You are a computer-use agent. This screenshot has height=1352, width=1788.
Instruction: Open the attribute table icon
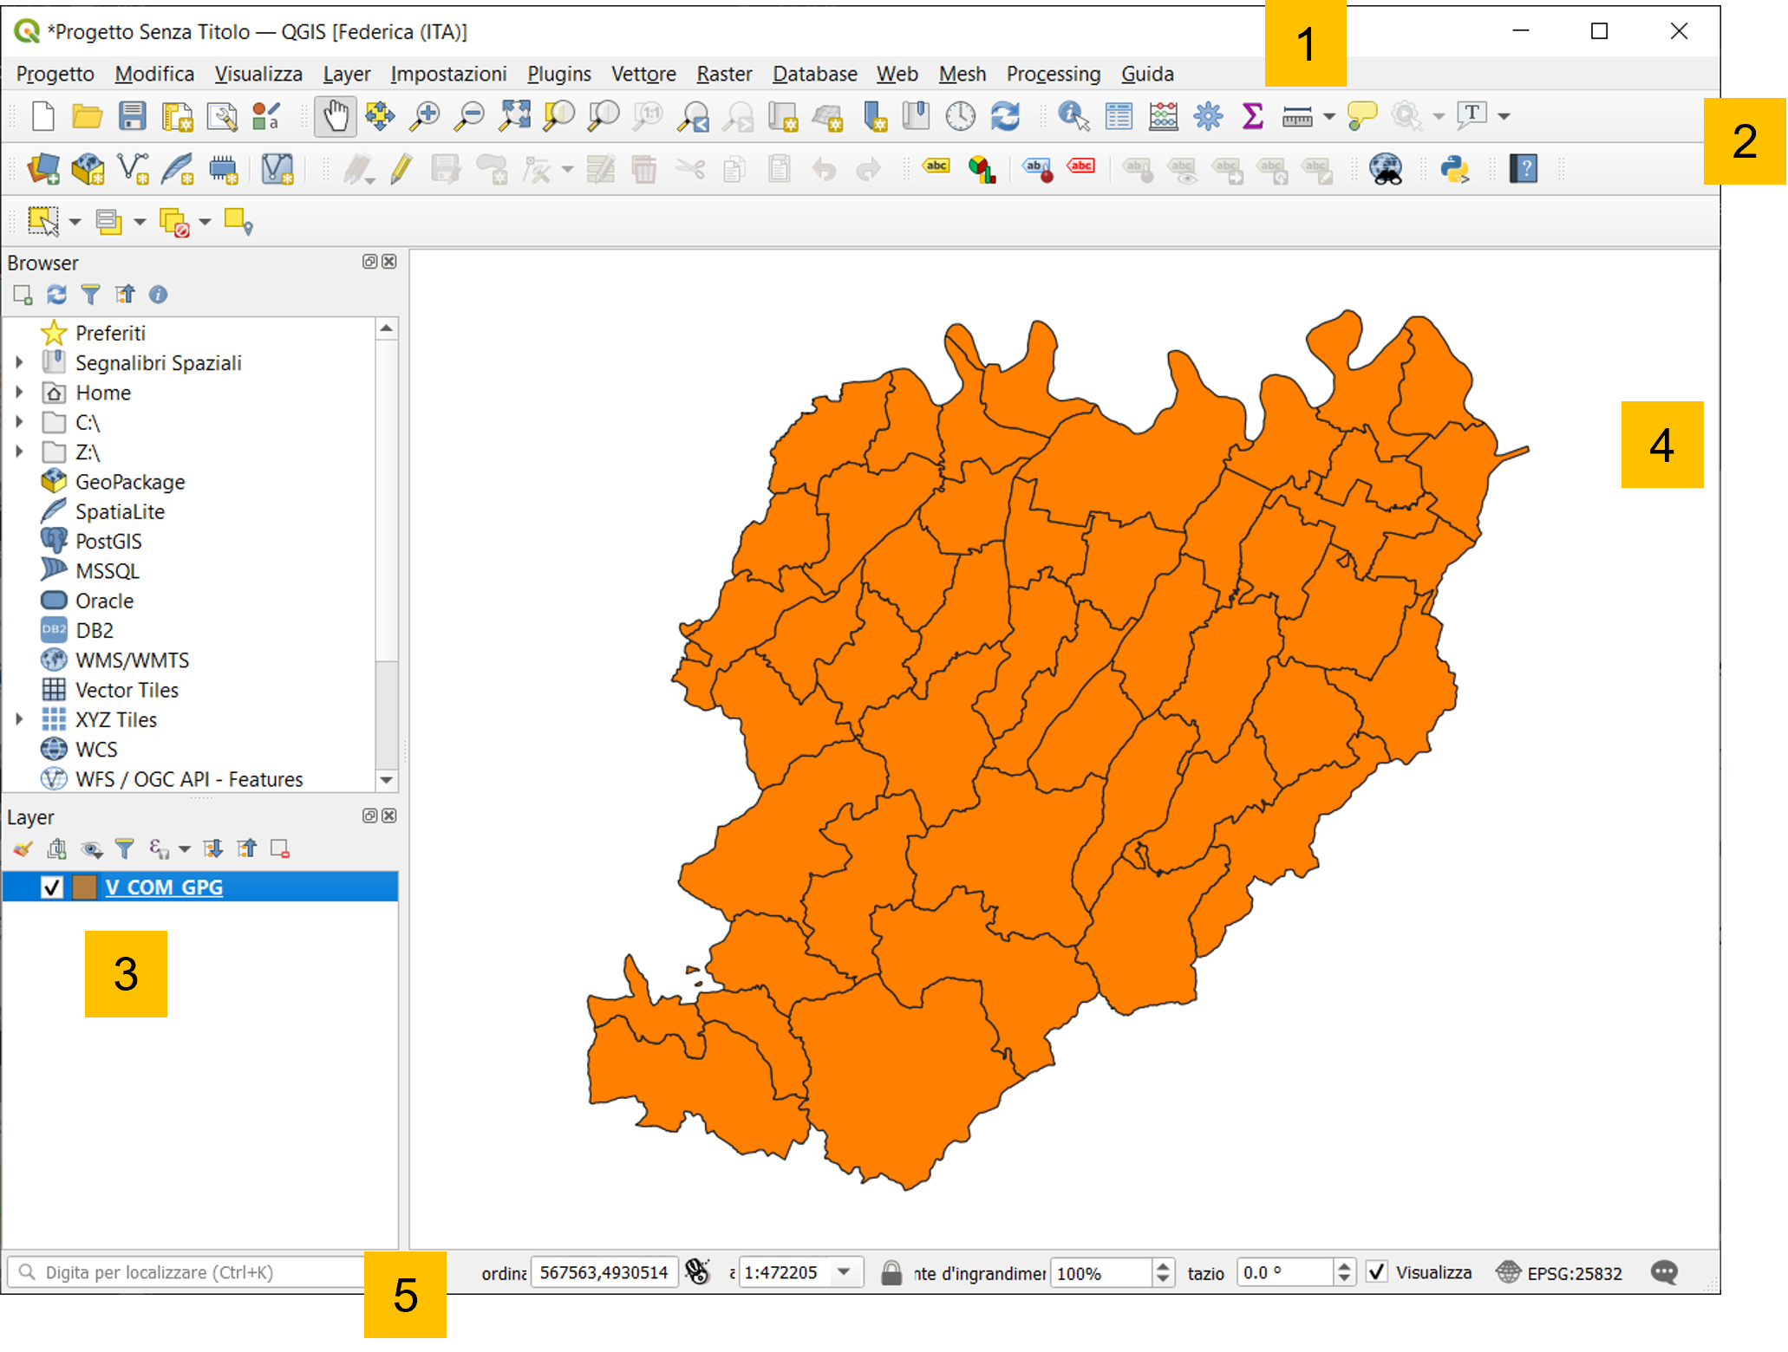(x=1119, y=116)
